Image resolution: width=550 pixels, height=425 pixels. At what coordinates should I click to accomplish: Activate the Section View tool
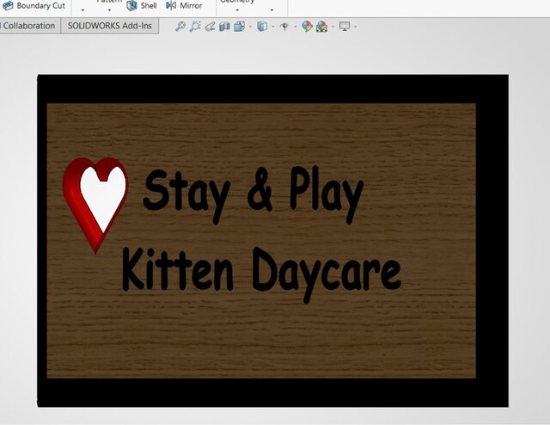coord(224,27)
